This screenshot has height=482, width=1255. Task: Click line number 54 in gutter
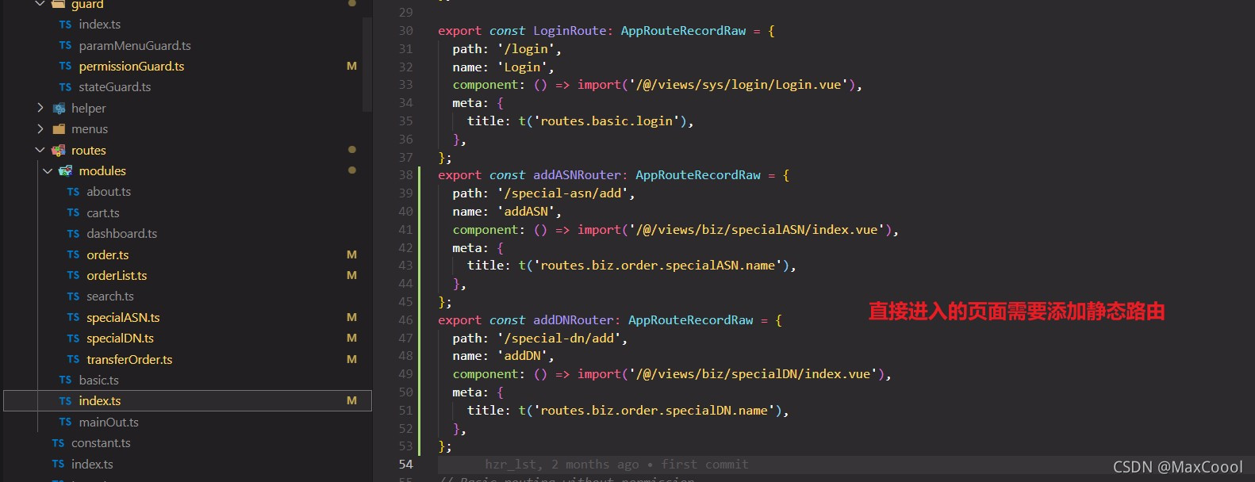[x=405, y=464]
